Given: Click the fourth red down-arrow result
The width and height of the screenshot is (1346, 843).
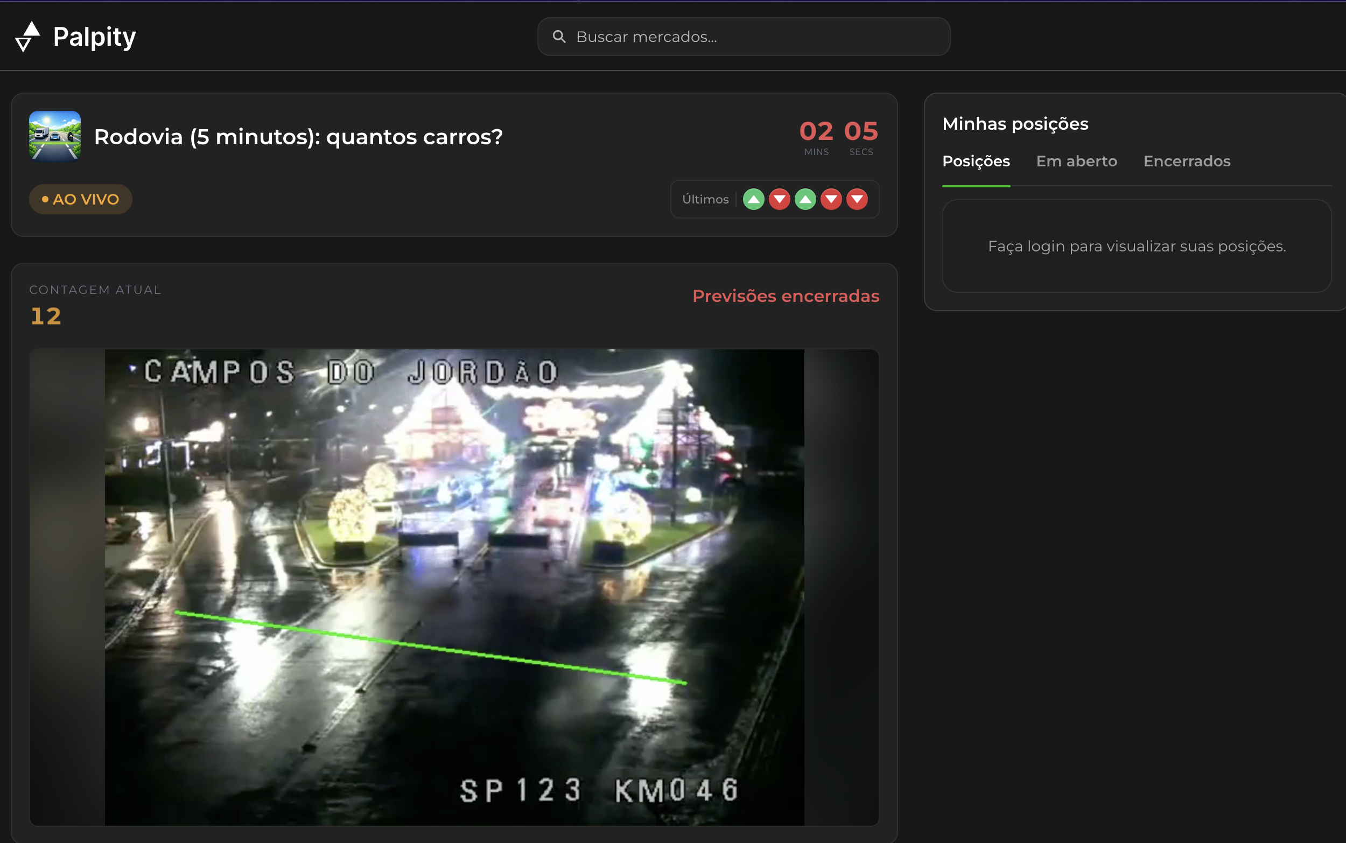Looking at the screenshot, I should tap(831, 199).
